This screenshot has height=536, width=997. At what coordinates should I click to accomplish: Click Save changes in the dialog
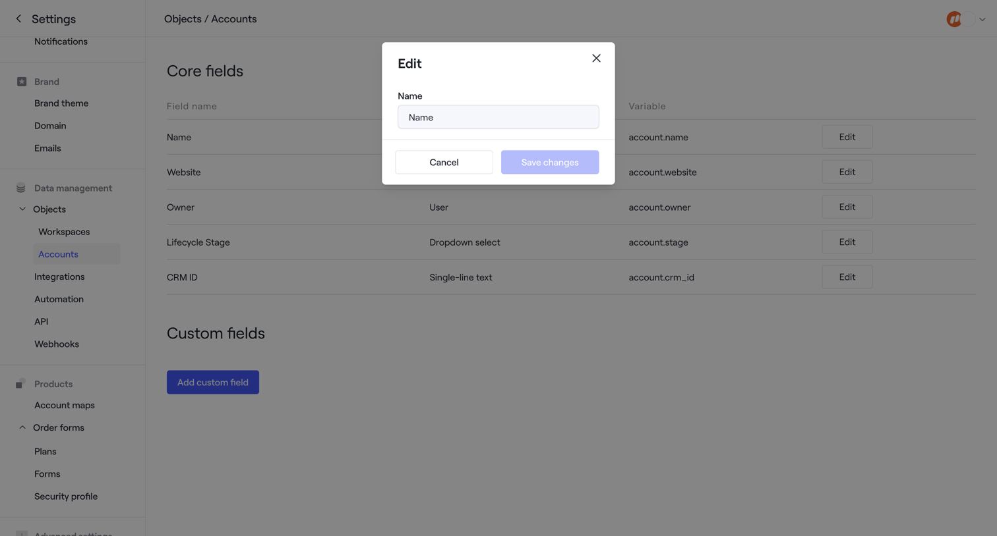pos(550,162)
